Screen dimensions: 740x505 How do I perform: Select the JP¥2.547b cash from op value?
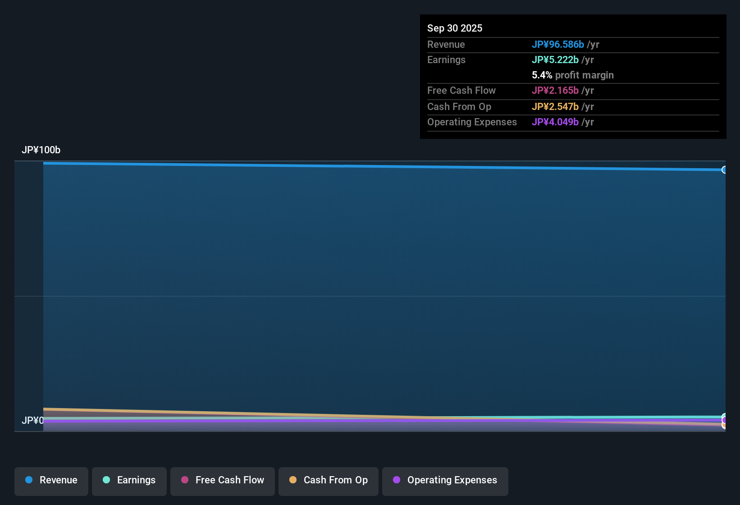pyautogui.click(x=555, y=107)
